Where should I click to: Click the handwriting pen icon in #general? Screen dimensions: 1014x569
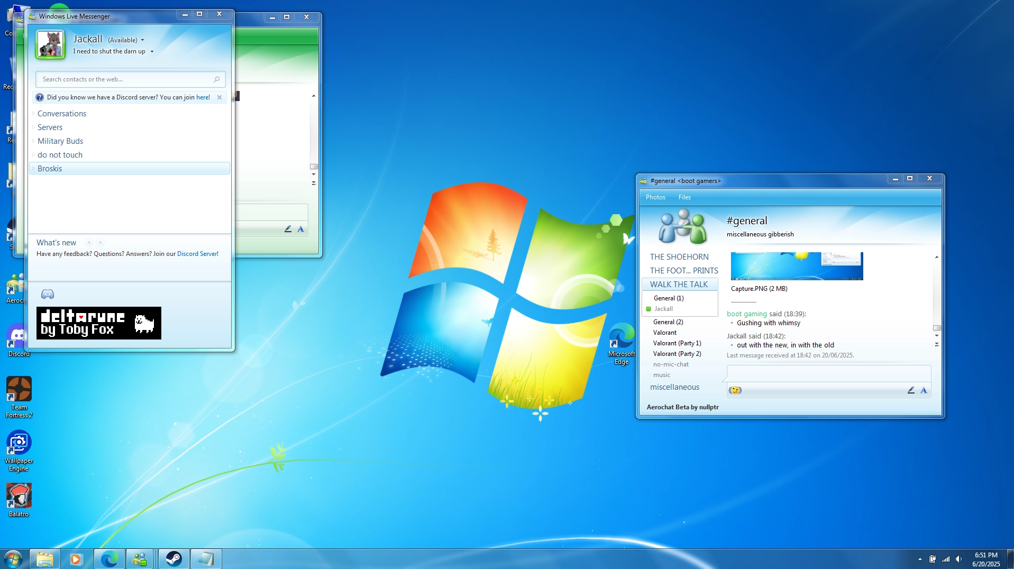911,390
